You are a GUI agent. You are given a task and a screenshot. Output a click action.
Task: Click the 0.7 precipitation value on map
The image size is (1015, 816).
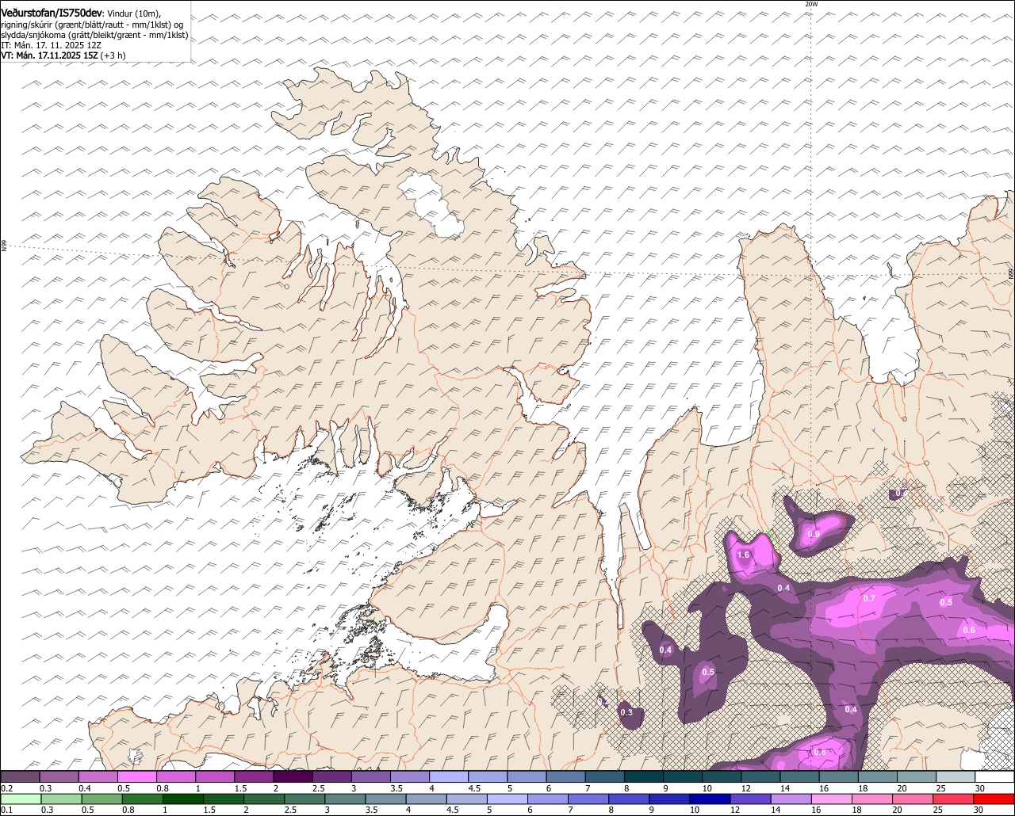868,598
